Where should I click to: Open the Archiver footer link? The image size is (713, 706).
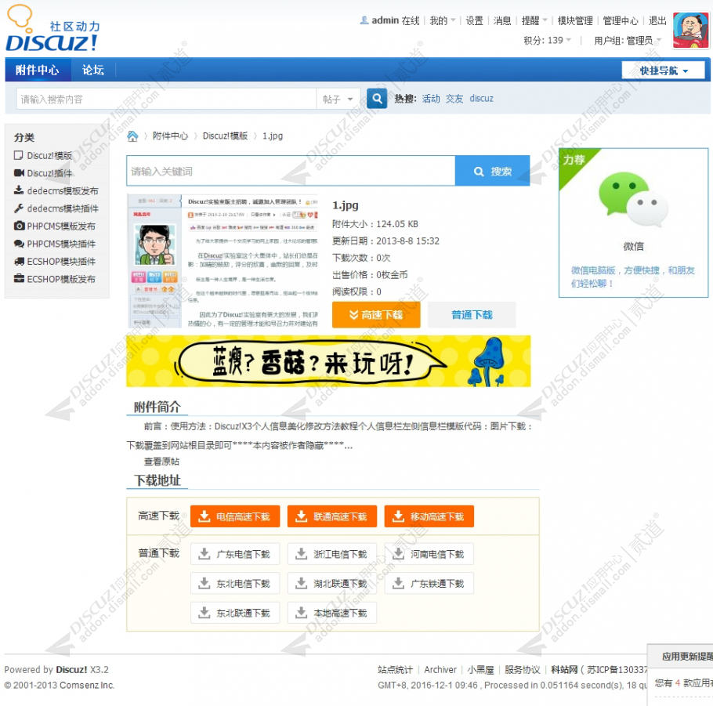pos(440,670)
